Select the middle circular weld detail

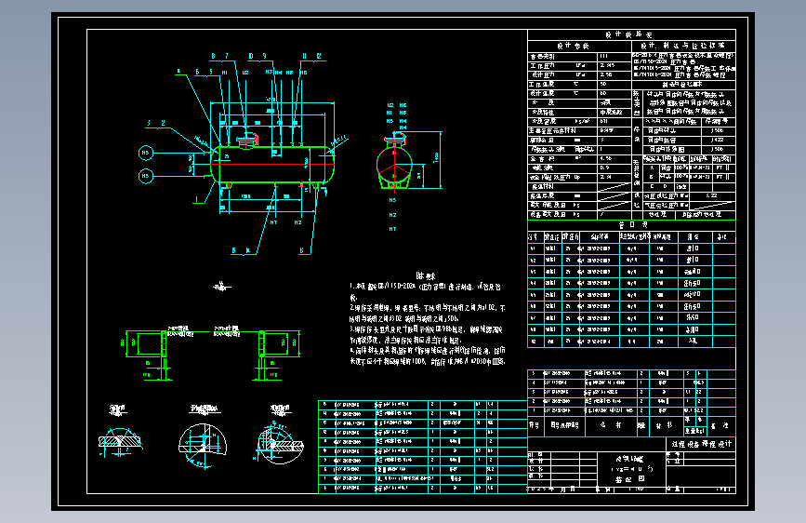pos(203,445)
